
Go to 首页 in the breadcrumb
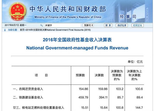22,30
